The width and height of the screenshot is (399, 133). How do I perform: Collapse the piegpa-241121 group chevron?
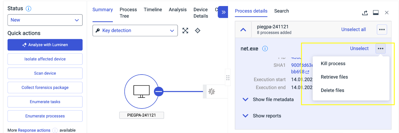[x=243, y=29]
